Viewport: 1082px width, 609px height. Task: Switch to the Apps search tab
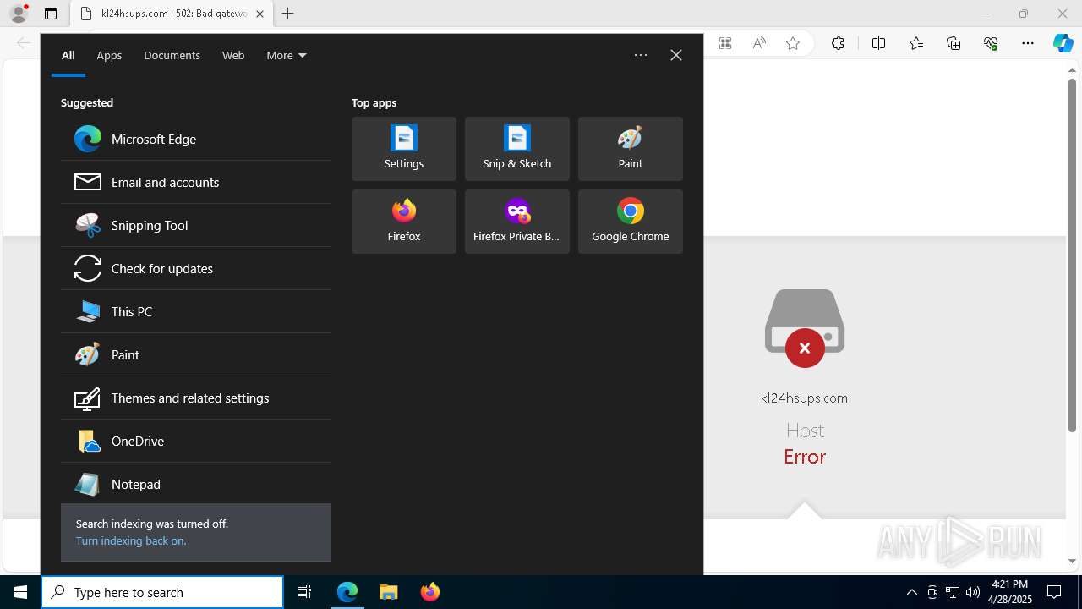109,55
